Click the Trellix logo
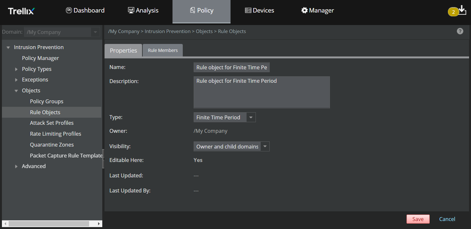 pos(21,11)
